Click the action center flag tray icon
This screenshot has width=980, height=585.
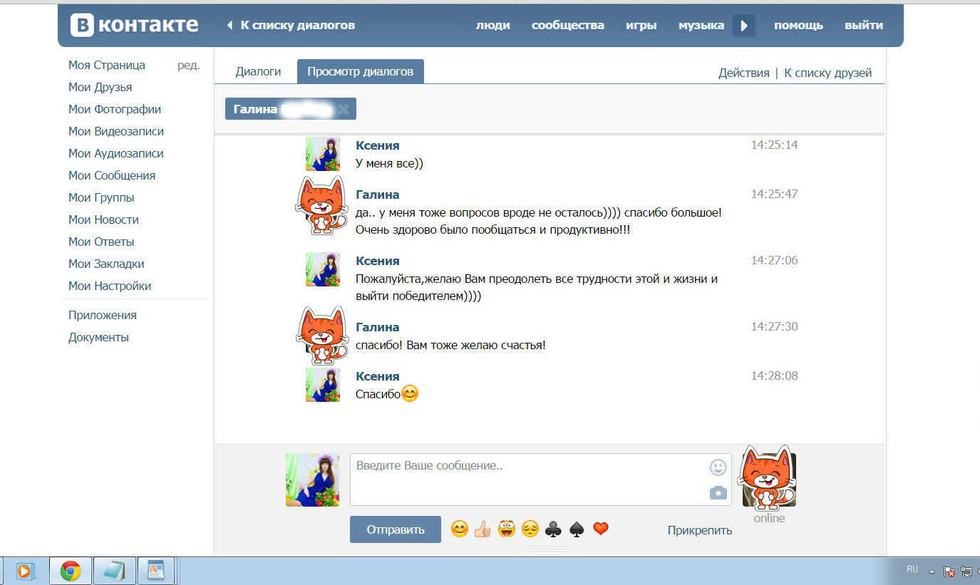[949, 571]
